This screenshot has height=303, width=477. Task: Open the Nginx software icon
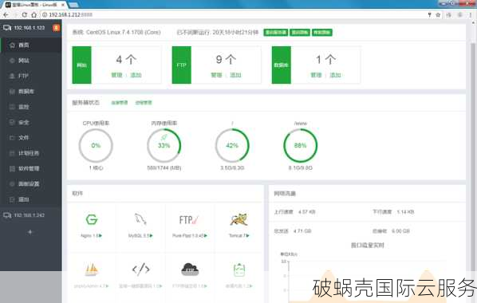coord(91,219)
